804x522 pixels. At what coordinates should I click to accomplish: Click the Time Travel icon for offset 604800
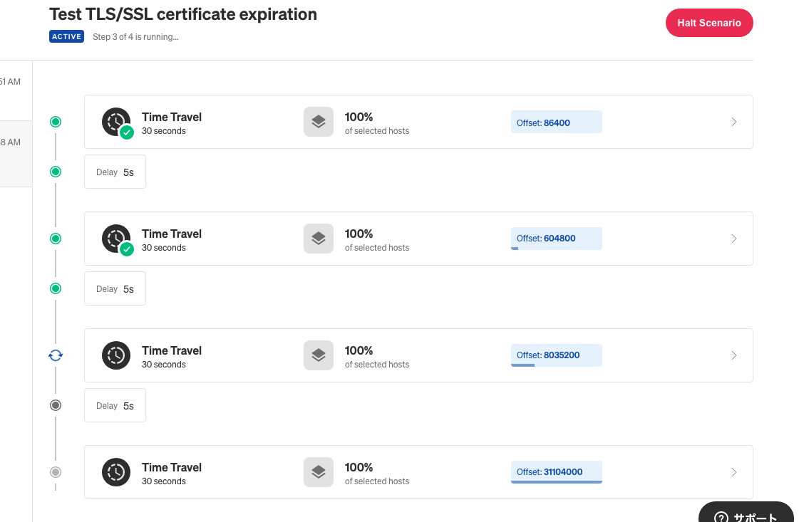point(116,239)
